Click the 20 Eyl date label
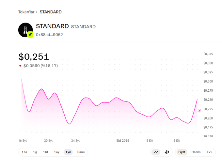Image resolution: width=222 pixels, height=165 pixels. click(x=48, y=141)
